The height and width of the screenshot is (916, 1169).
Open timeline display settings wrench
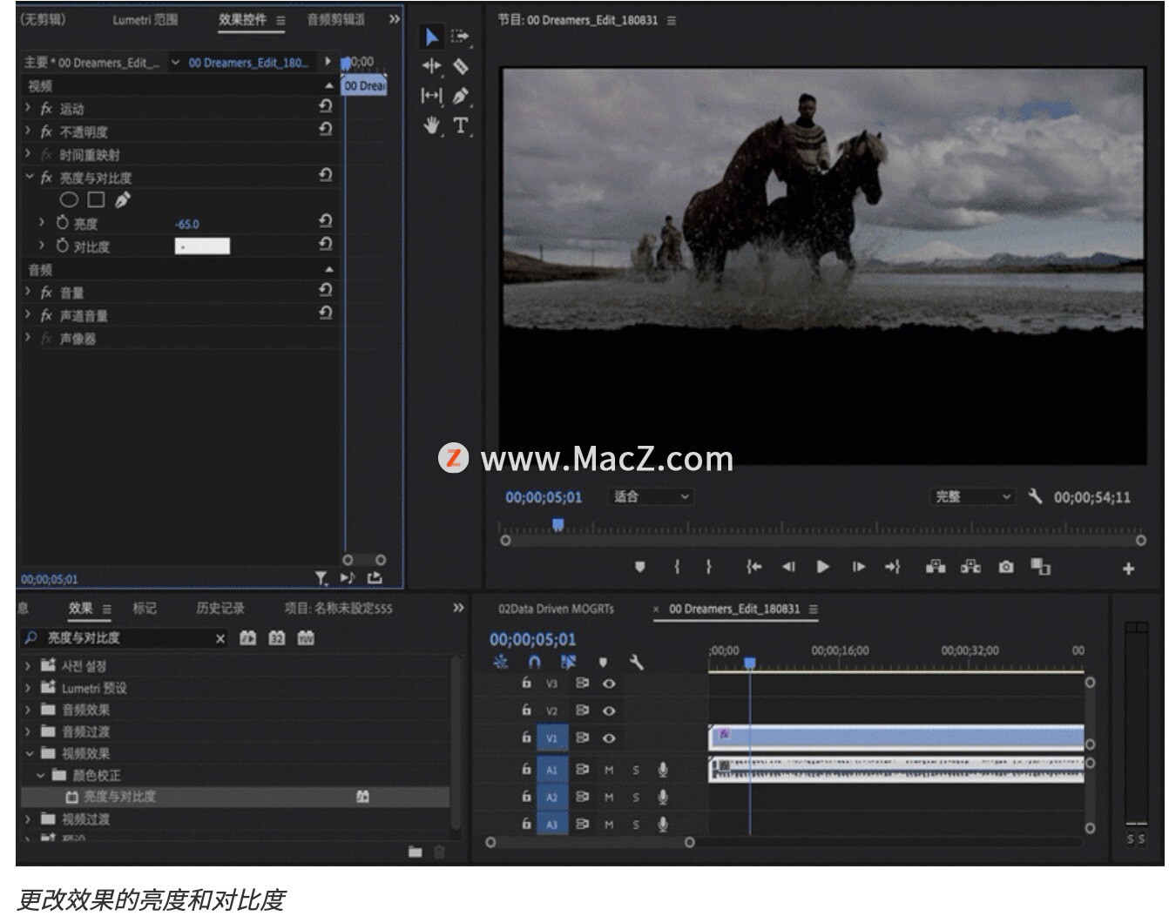pos(637,663)
